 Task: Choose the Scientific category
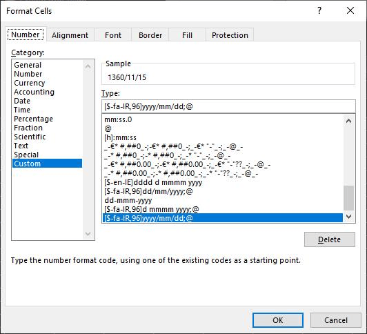(x=48, y=137)
